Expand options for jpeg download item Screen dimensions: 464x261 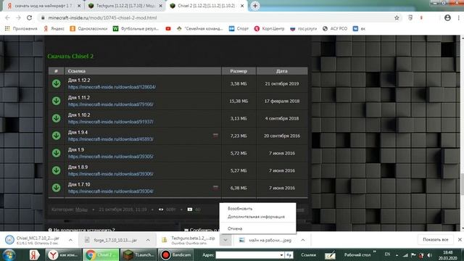coord(303,240)
